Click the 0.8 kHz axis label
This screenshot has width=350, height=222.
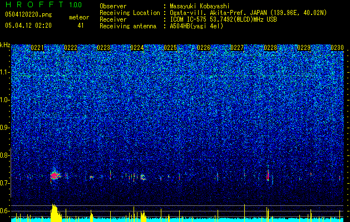(x=5, y=155)
